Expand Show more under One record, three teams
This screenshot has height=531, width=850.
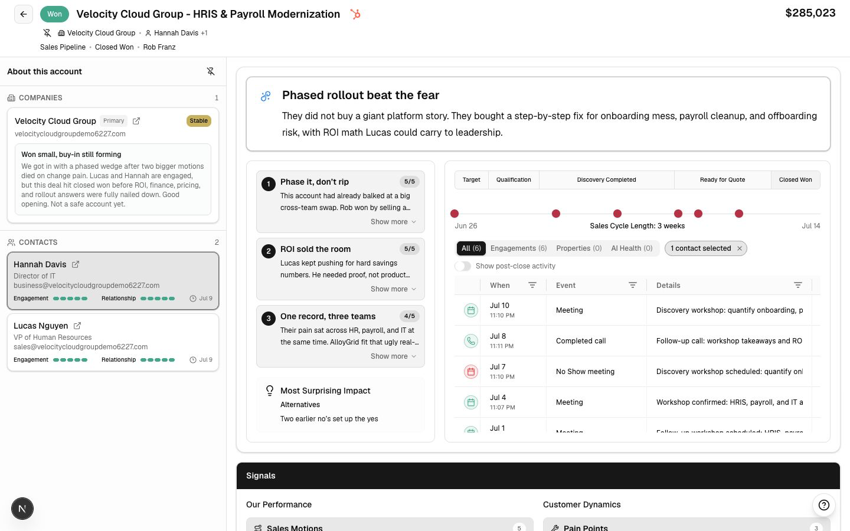pyautogui.click(x=393, y=356)
